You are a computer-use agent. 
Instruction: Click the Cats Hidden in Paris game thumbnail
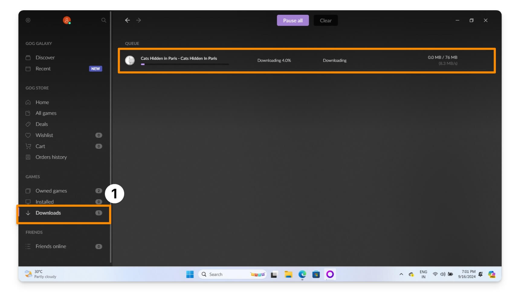tap(130, 60)
